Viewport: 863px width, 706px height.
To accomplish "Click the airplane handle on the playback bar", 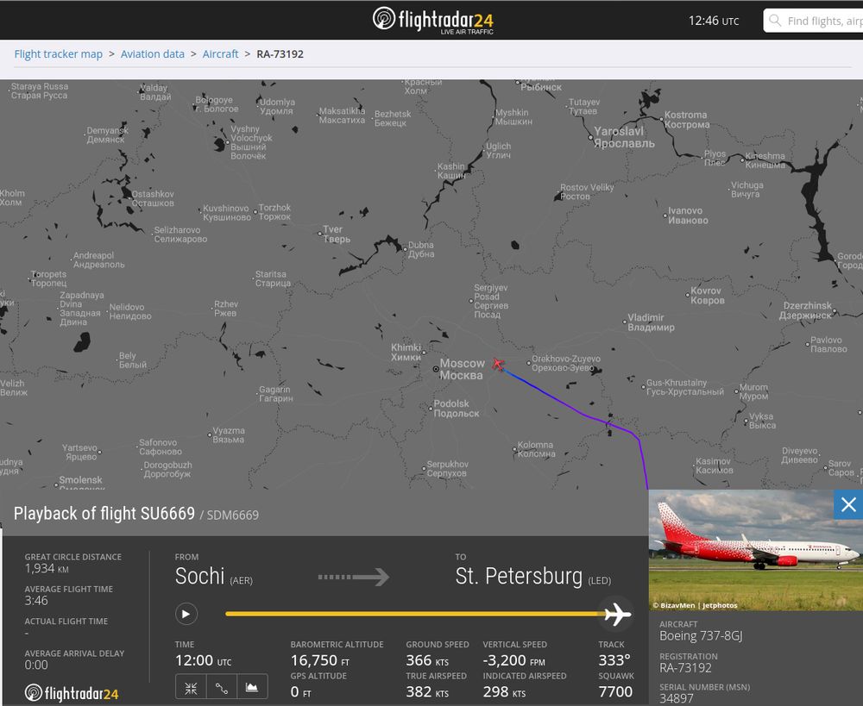I will click(x=617, y=614).
